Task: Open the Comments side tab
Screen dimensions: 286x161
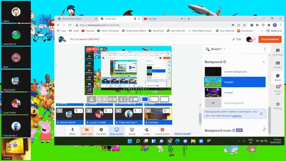Action: pos(278,52)
